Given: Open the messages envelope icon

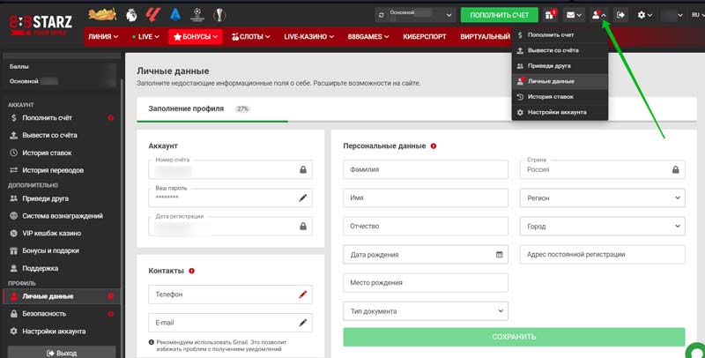Looking at the screenshot, I should point(574,15).
